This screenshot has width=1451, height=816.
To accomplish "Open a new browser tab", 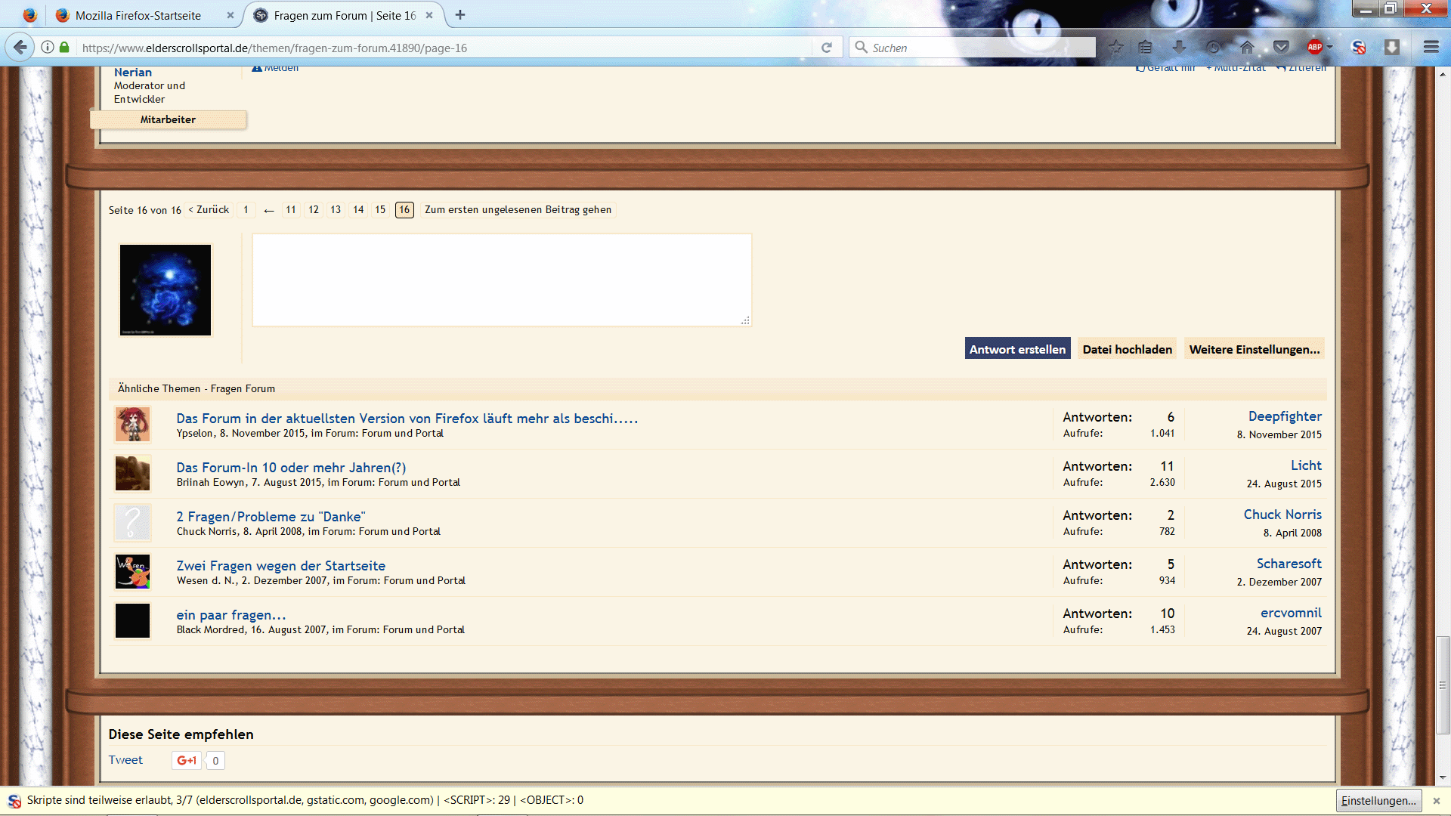I will pos(460,15).
